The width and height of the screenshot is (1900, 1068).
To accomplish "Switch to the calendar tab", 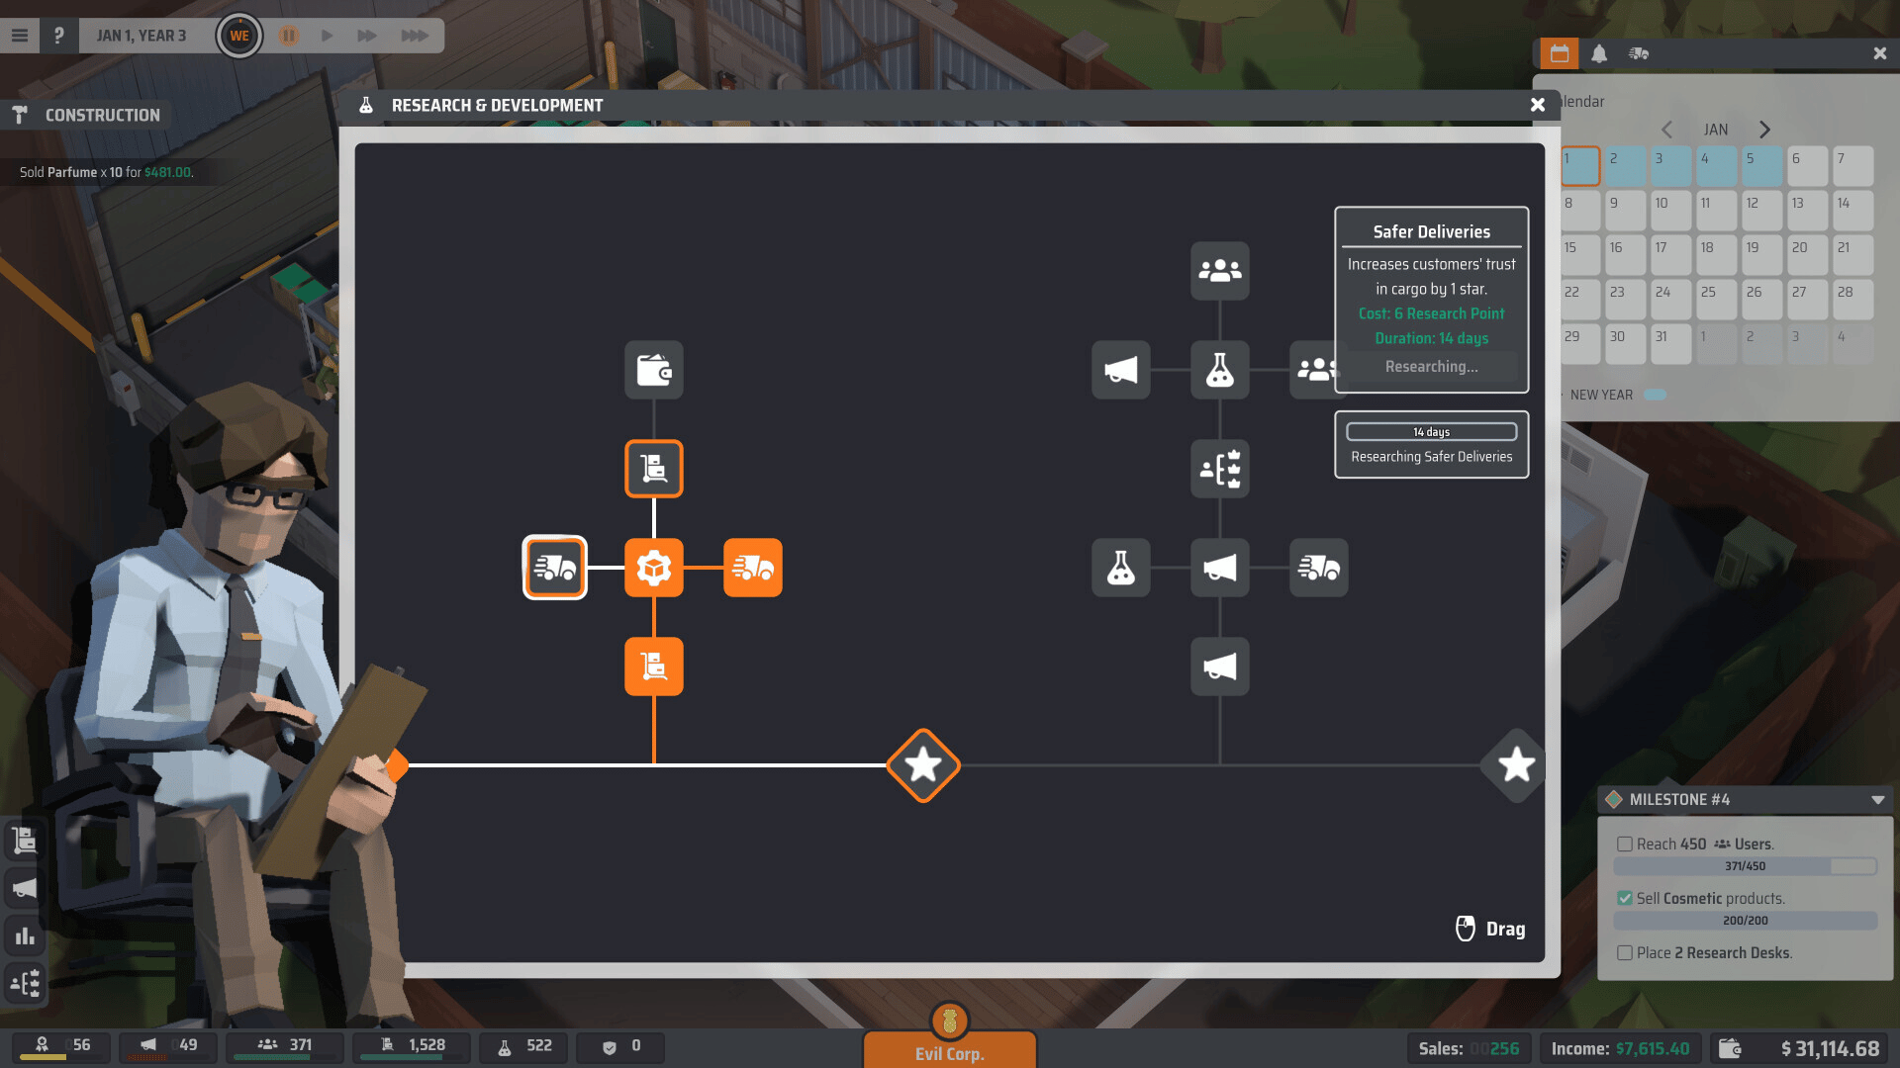I will point(1560,53).
